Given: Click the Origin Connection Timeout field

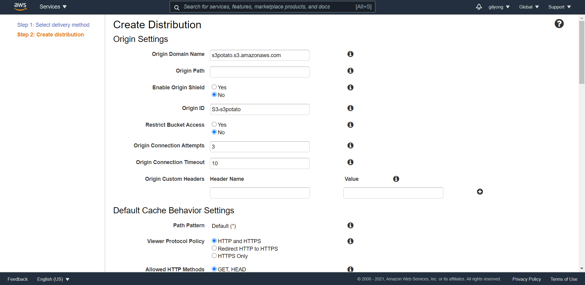Looking at the screenshot, I should 260,163.
